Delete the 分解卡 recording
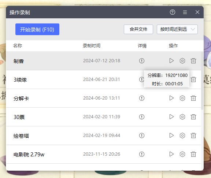This screenshot has height=178, width=211. pyautogui.click(x=193, y=98)
